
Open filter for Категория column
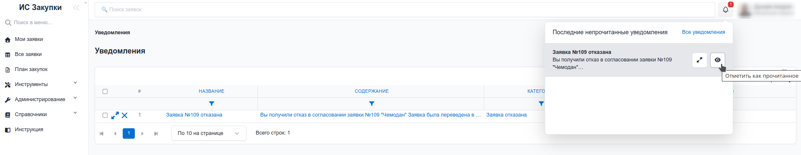pos(541,104)
